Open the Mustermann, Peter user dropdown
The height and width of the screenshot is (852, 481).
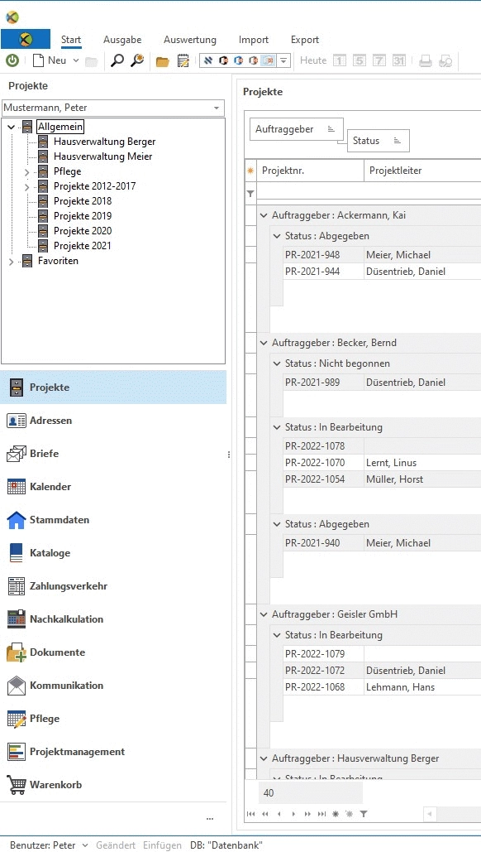click(112, 108)
